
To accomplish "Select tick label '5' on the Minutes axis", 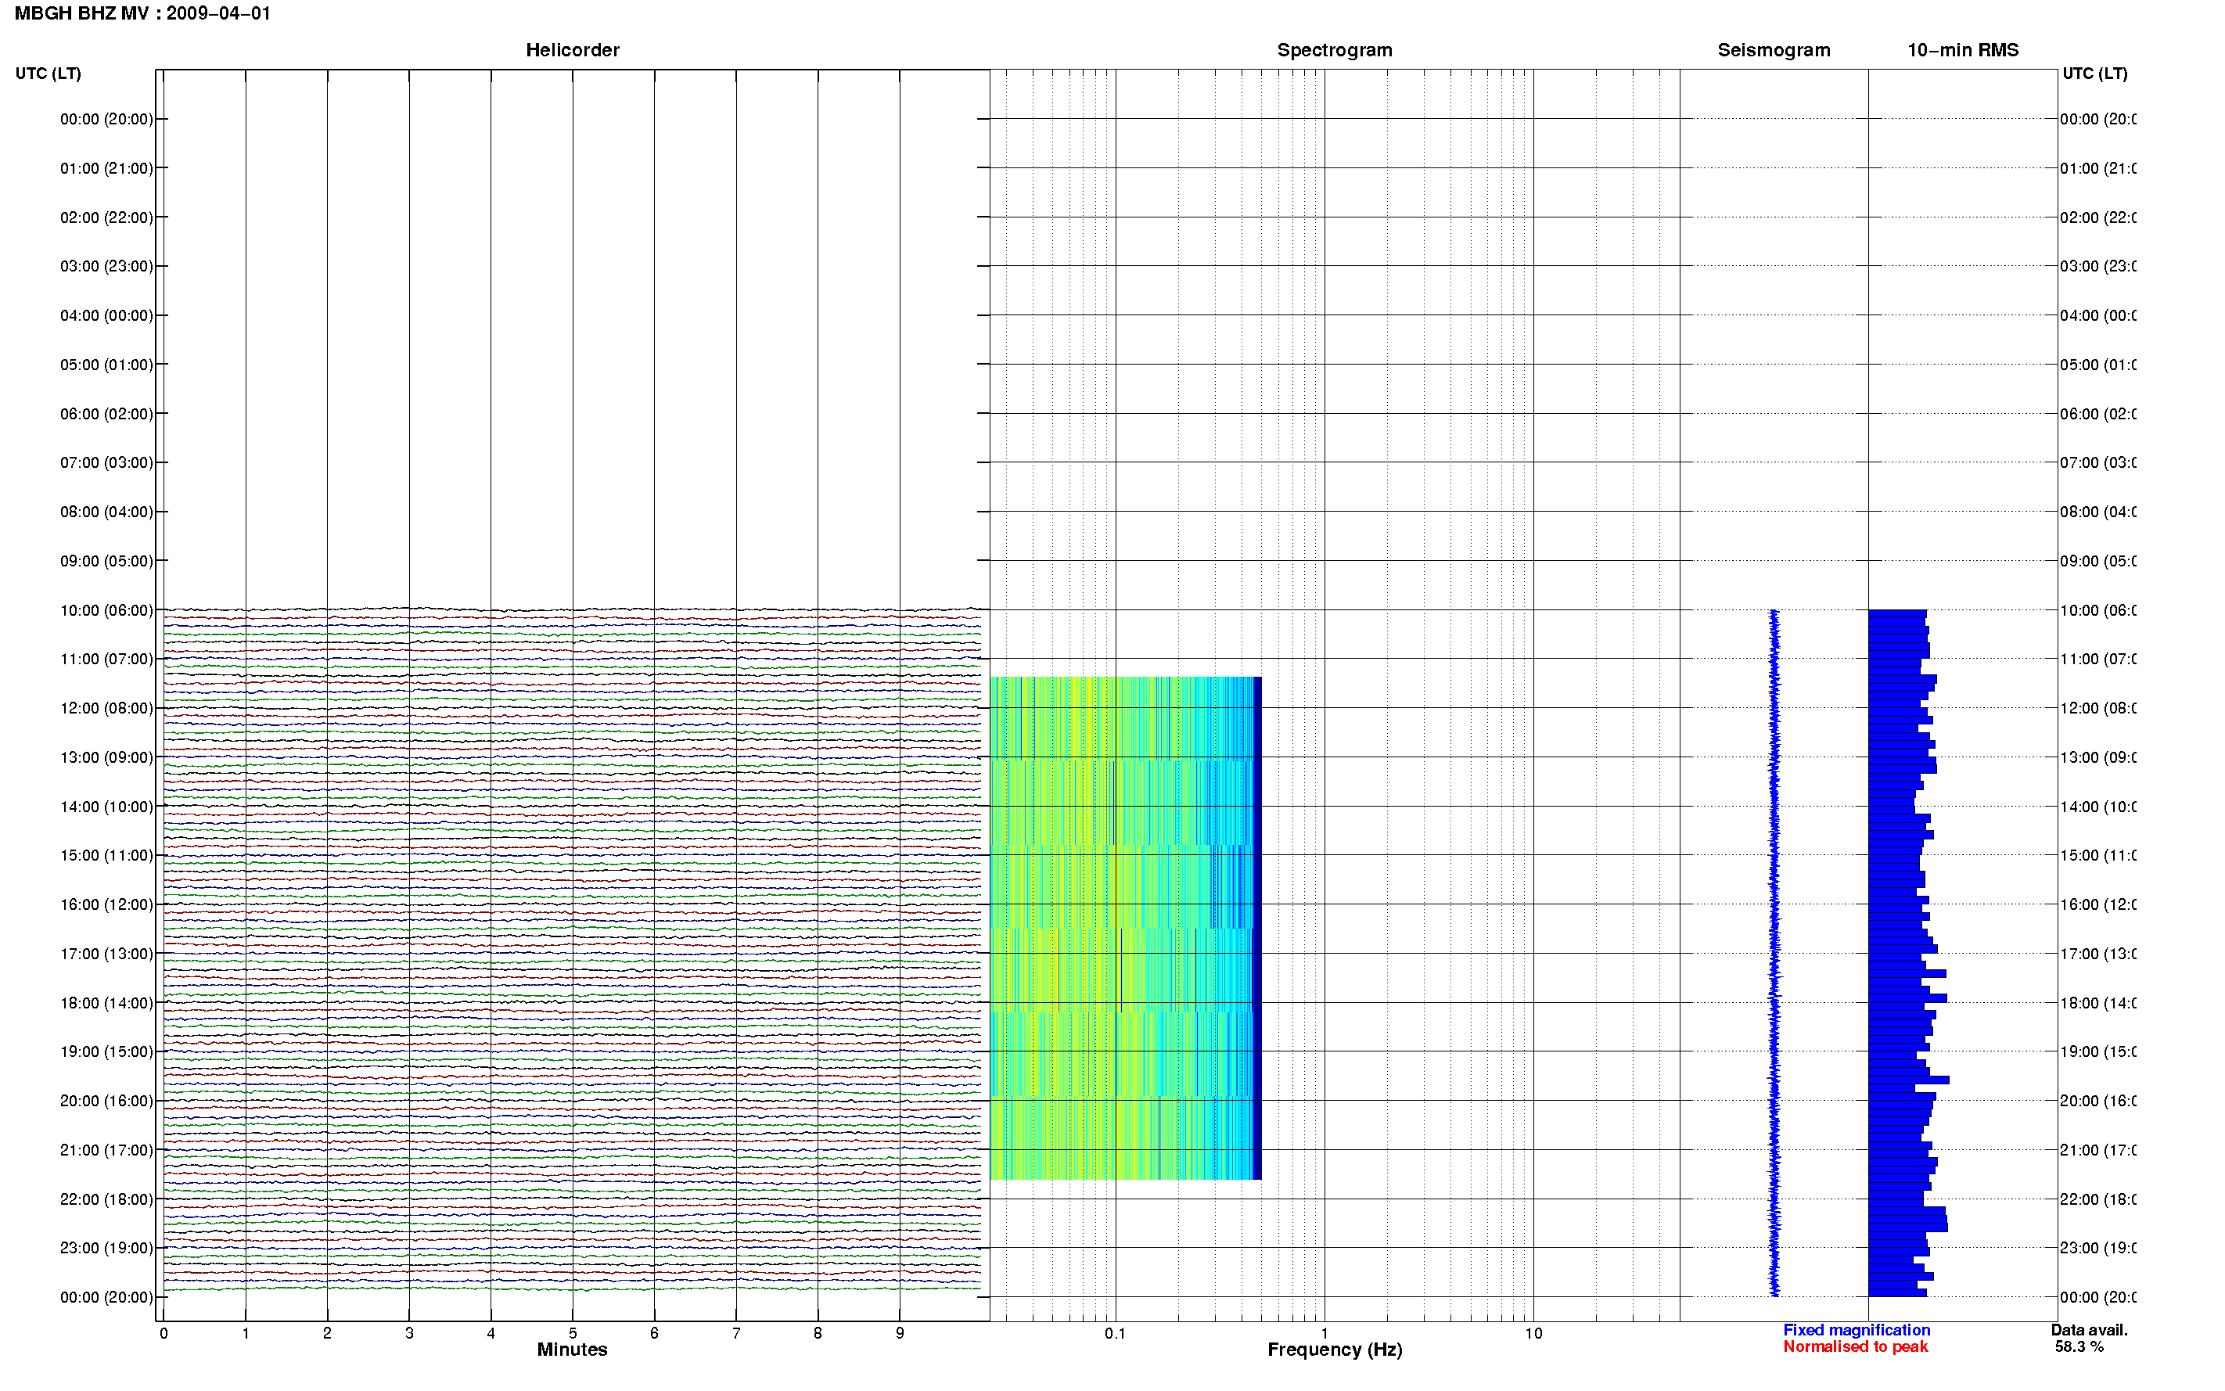I will (572, 1333).
